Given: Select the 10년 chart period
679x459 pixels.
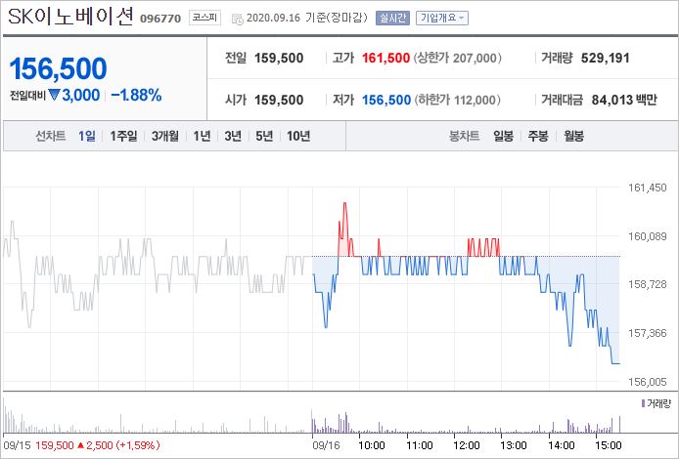Looking at the screenshot, I should pyautogui.click(x=298, y=136).
